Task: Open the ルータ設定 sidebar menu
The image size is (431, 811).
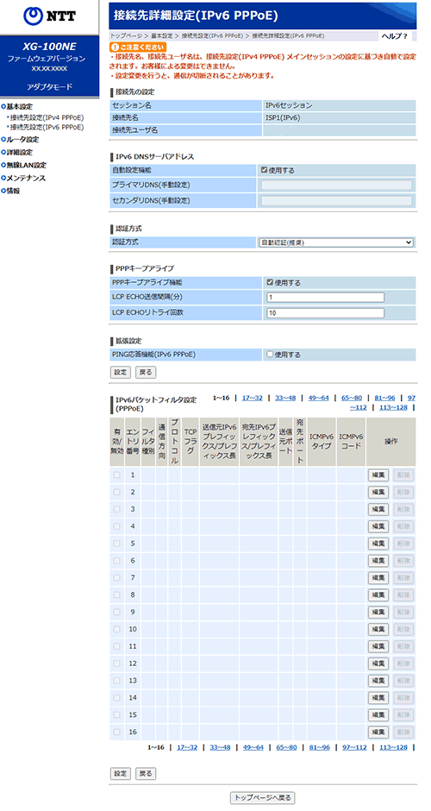Action: (20, 140)
